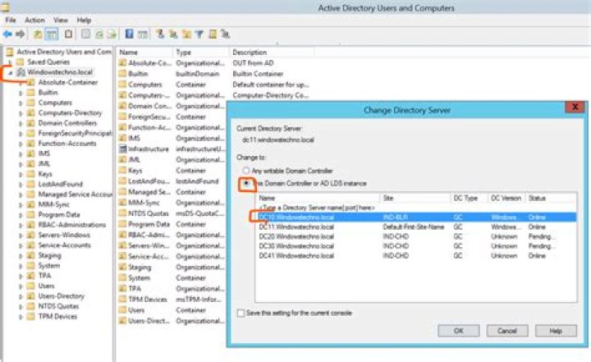This screenshot has height=362, width=591.
Task: Click the Up one level folder icon
Action: 38,34
